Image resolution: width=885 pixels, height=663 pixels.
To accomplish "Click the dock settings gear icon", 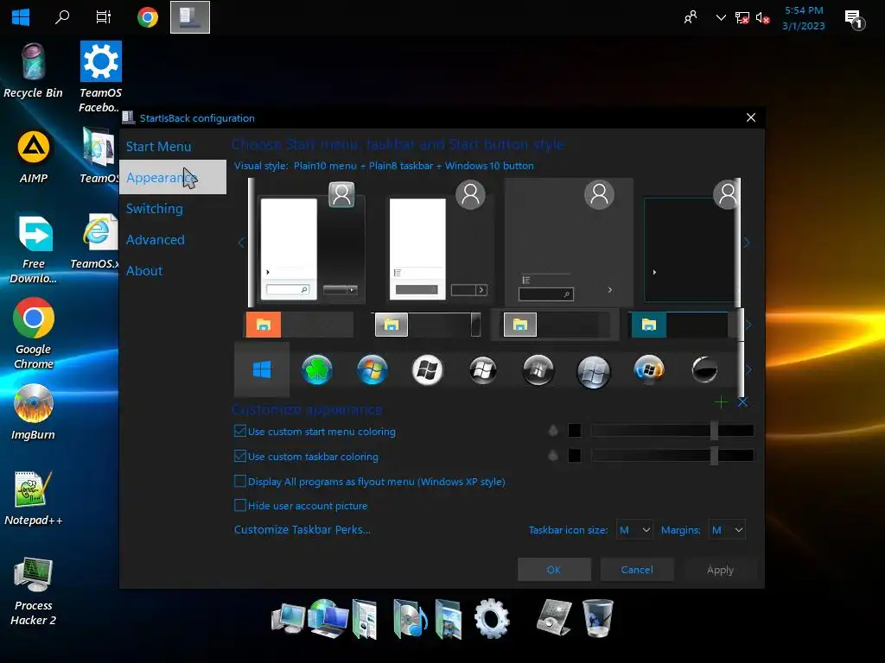I will (x=492, y=618).
